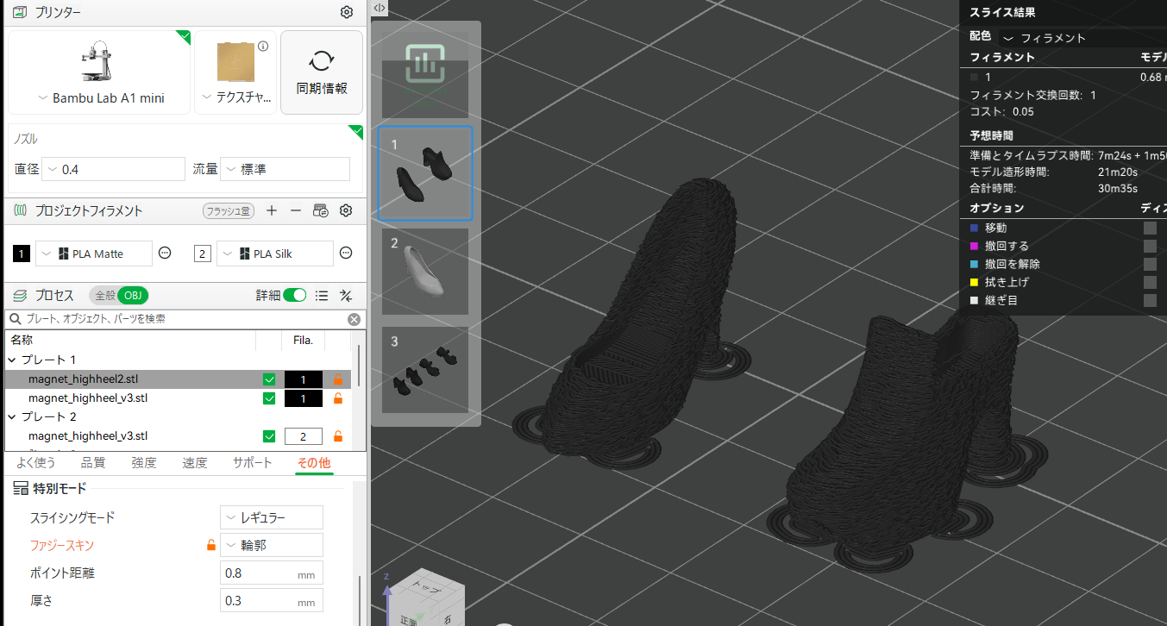This screenshot has width=1167, height=626.
Task: Enable the 移動 travel display checkbox
Action: [1150, 228]
